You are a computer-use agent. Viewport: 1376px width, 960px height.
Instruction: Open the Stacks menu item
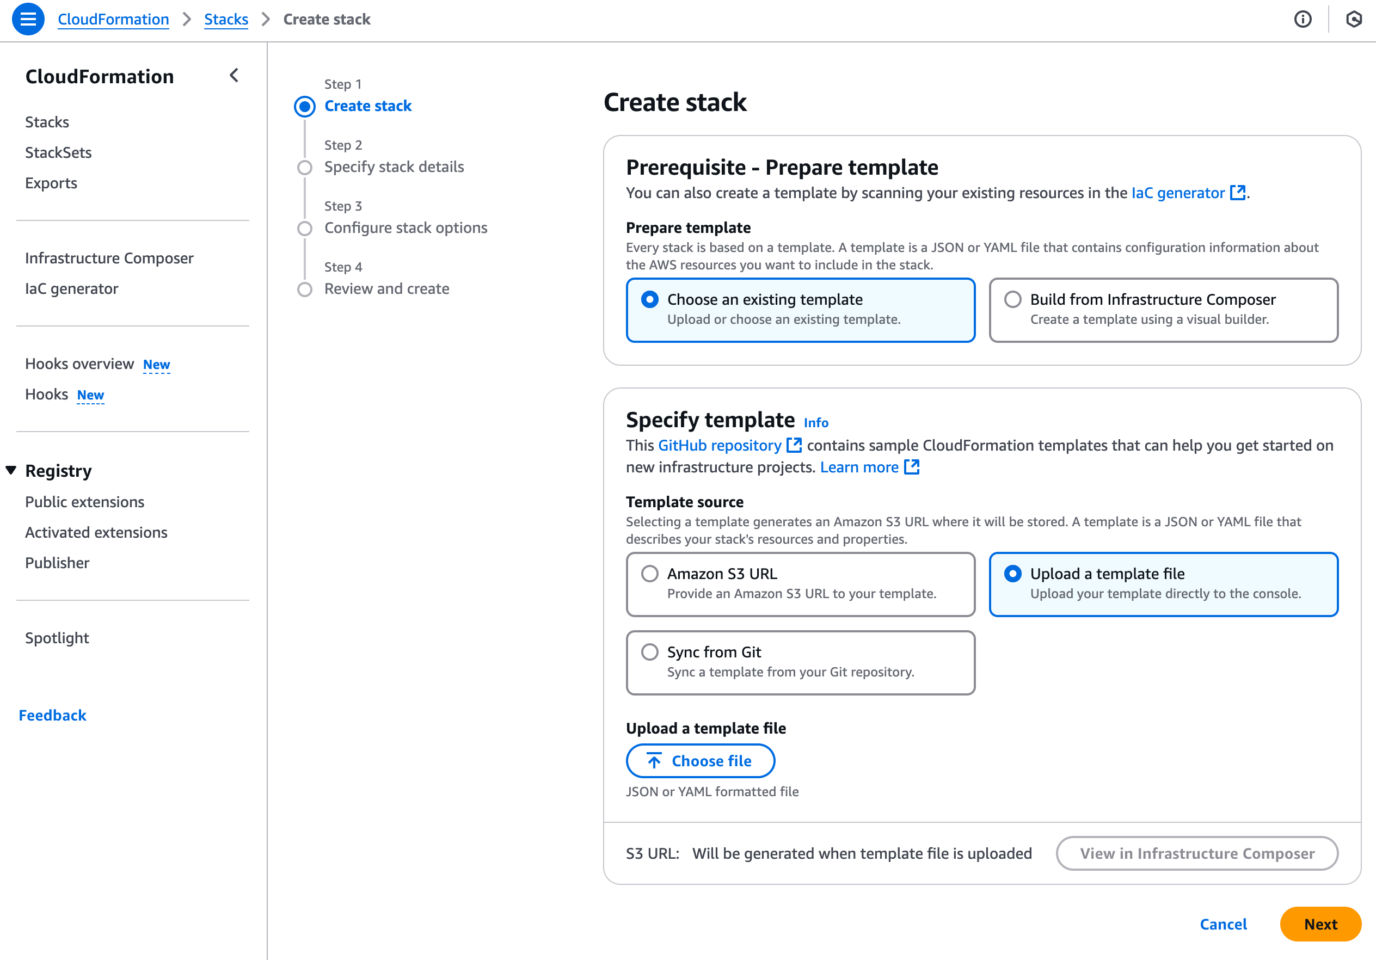47,122
